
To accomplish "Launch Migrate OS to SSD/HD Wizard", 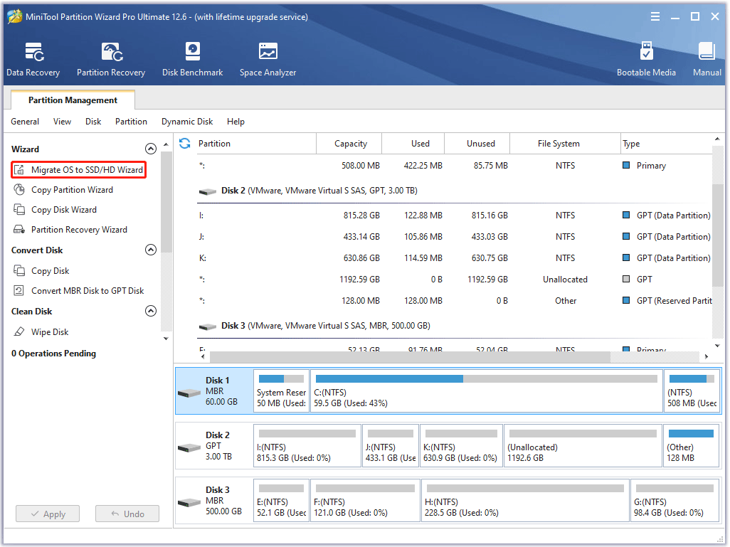I will [x=87, y=170].
